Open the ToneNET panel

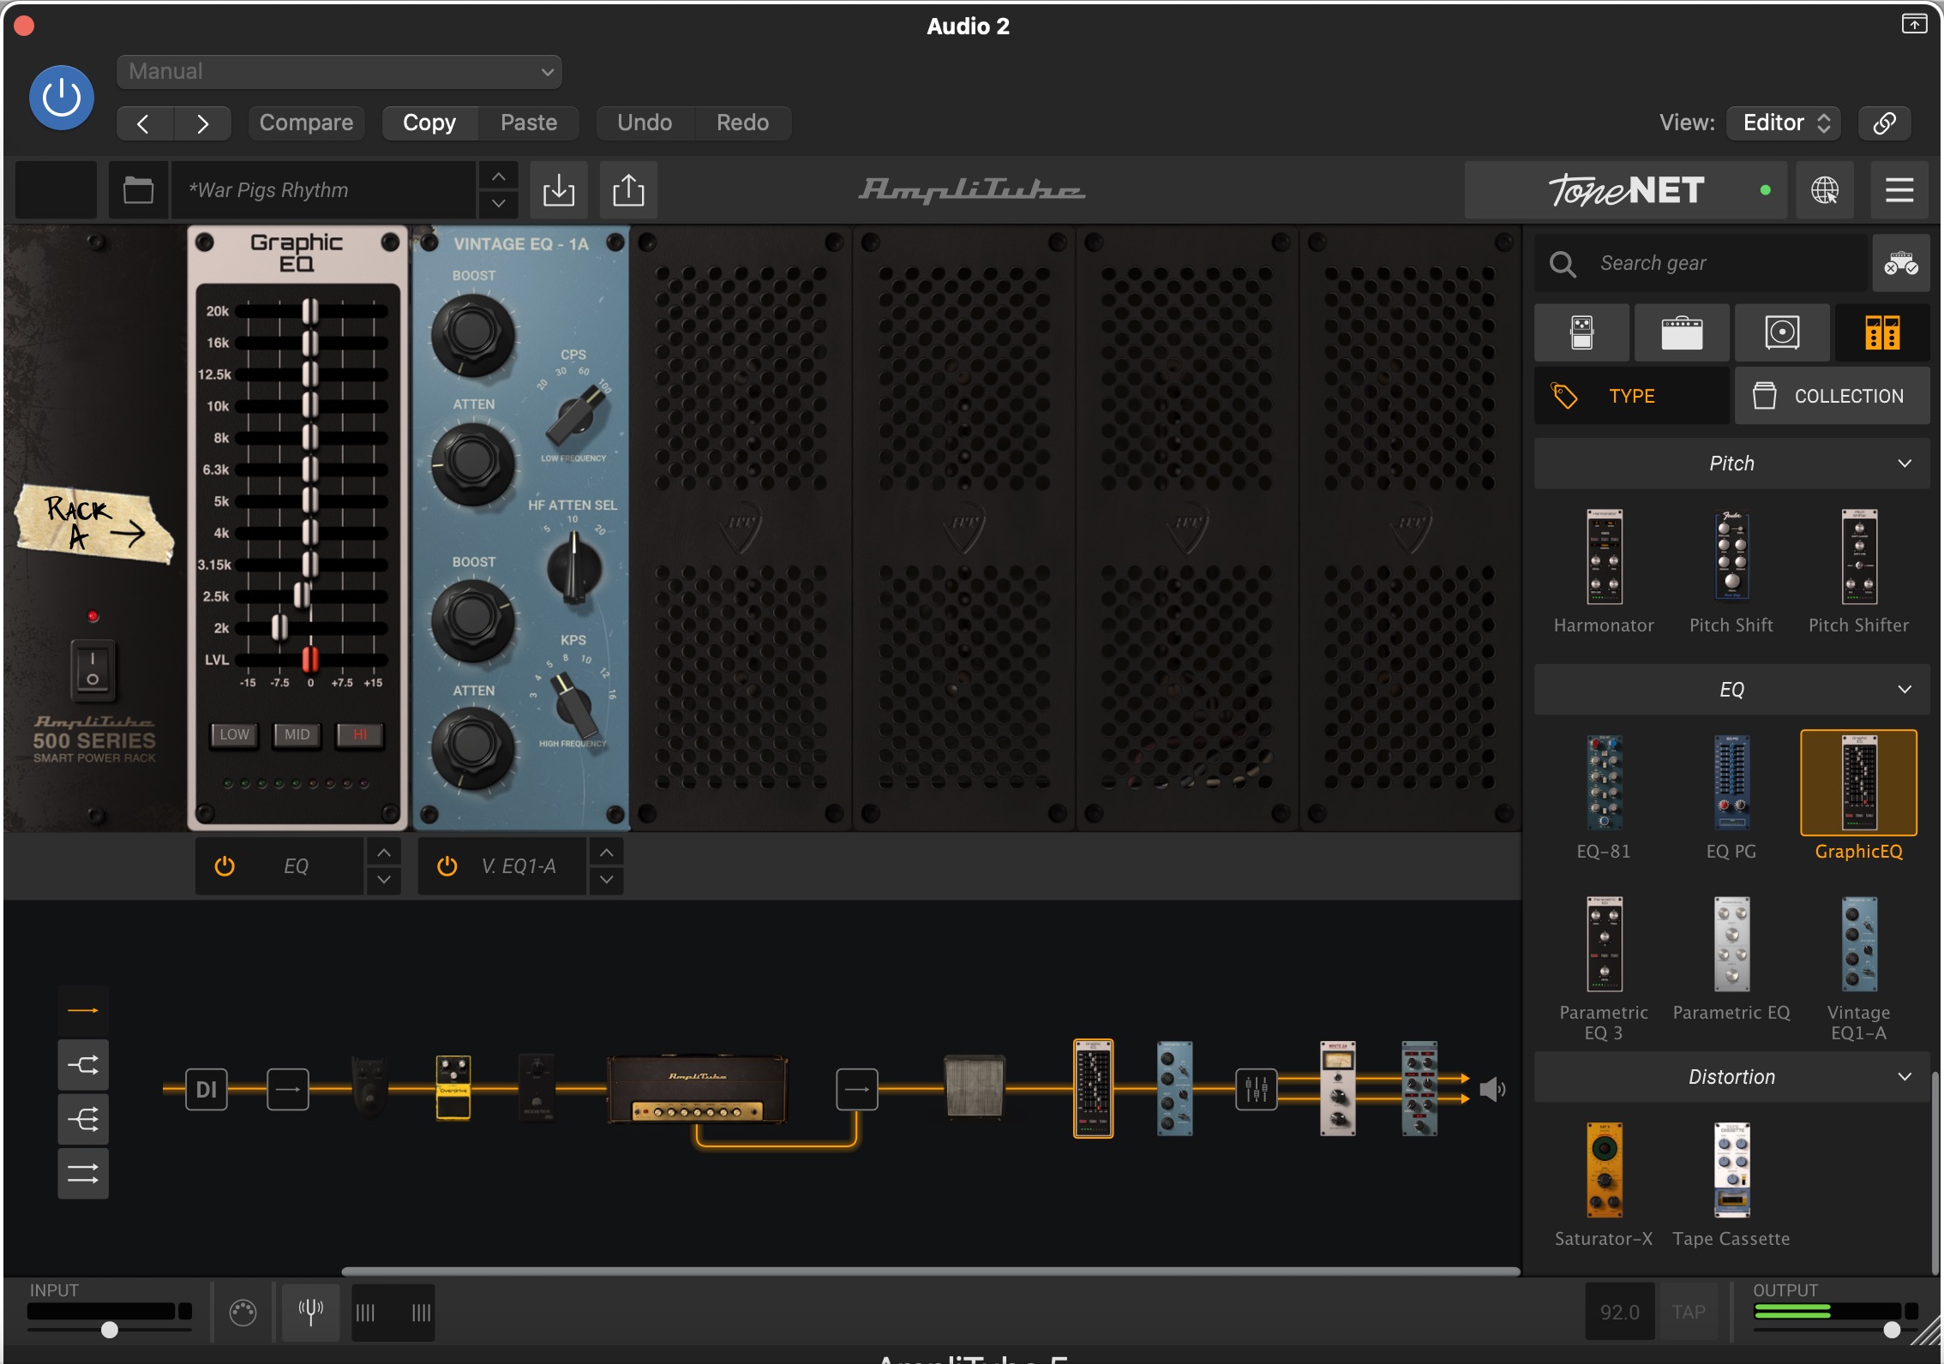click(1625, 190)
